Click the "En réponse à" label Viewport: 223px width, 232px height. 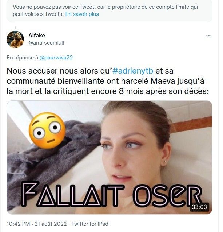(23, 58)
